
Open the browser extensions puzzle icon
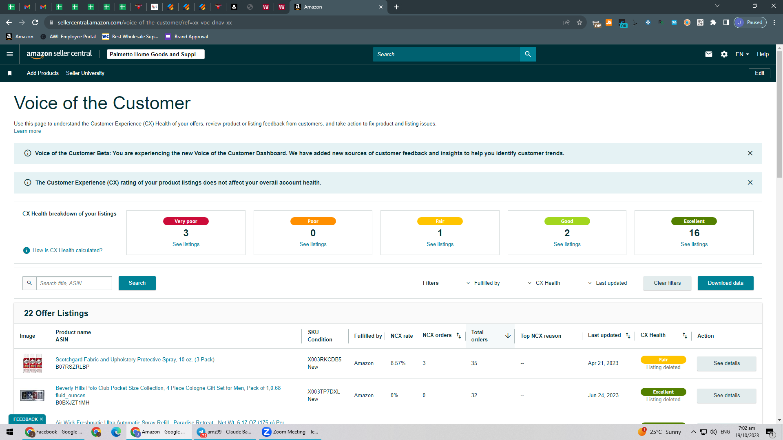click(713, 22)
